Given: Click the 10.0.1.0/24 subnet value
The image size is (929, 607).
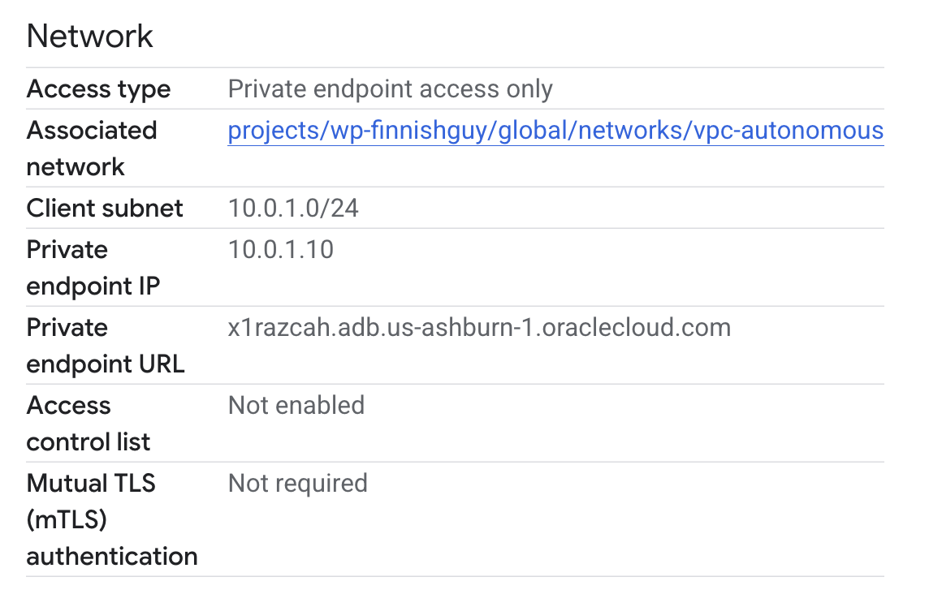Looking at the screenshot, I should (293, 209).
